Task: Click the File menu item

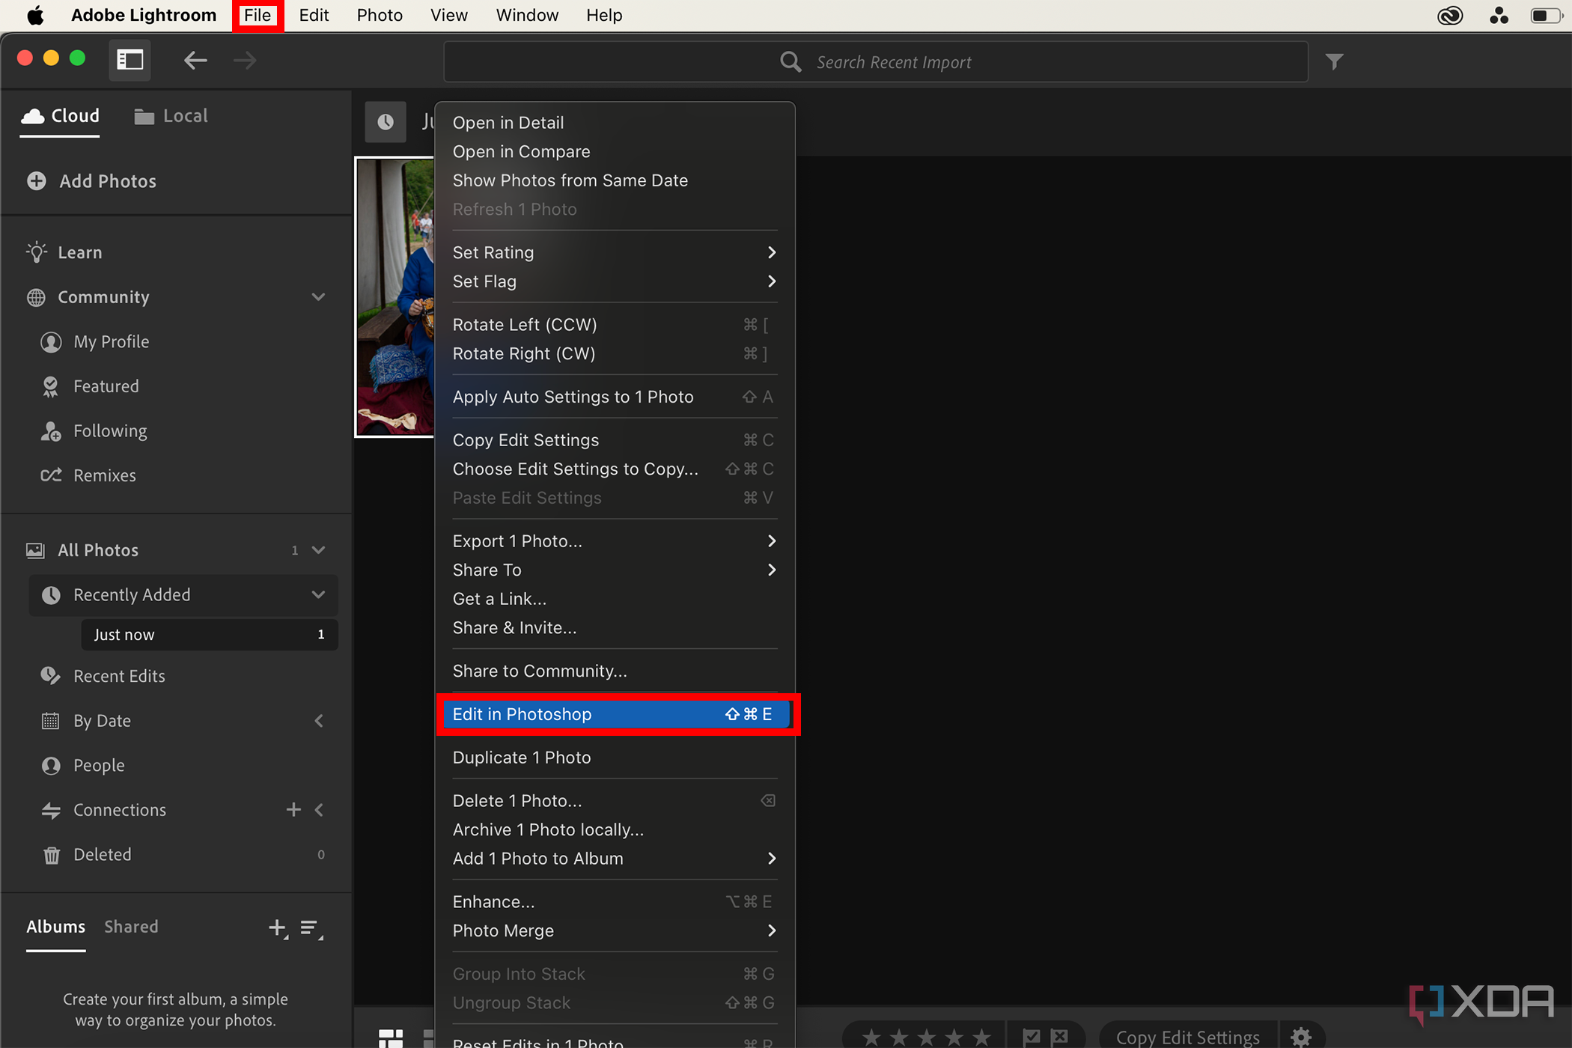Action: [x=258, y=15]
